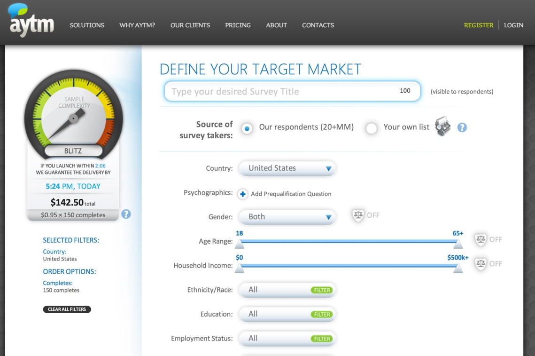The height and width of the screenshot is (356, 535).
Task: Open the Ethnicity/Race filter dropdown
Action: pos(287,290)
